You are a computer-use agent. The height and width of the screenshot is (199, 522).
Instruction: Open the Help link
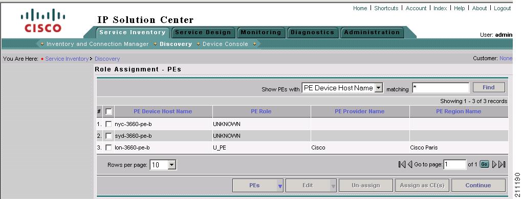tap(460, 8)
